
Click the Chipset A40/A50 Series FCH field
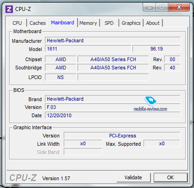(113, 59)
